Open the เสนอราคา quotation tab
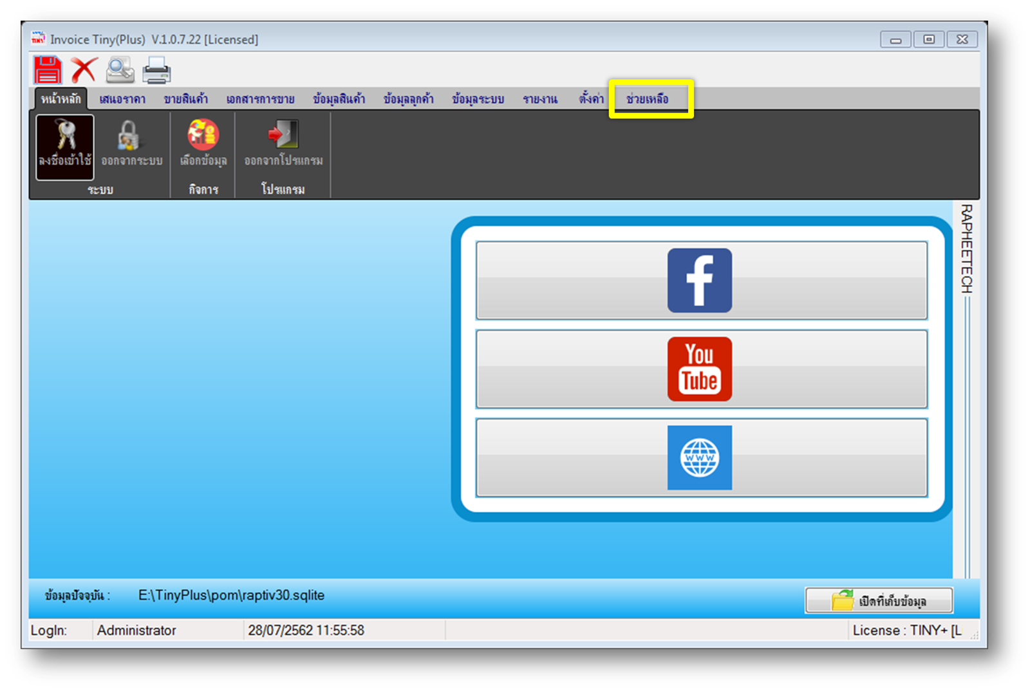The width and height of the screenshot is (1030, 691). 122,99
